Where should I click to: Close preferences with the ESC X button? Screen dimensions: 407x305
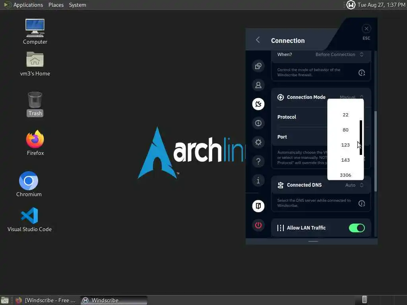tap(366, 29)
